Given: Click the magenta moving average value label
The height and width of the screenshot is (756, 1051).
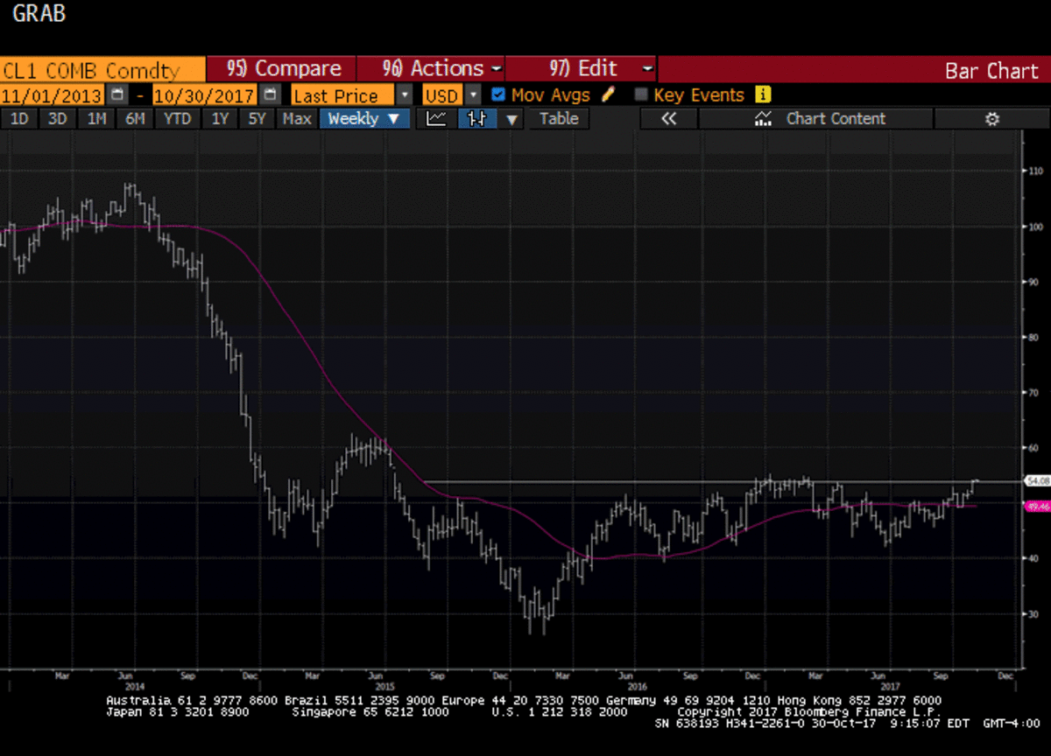Looking at the screenshot, I should coord(1036,506).
